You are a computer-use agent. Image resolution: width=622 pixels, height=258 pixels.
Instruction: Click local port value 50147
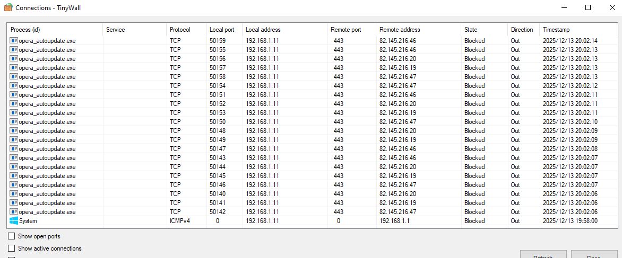pos(218,149)
